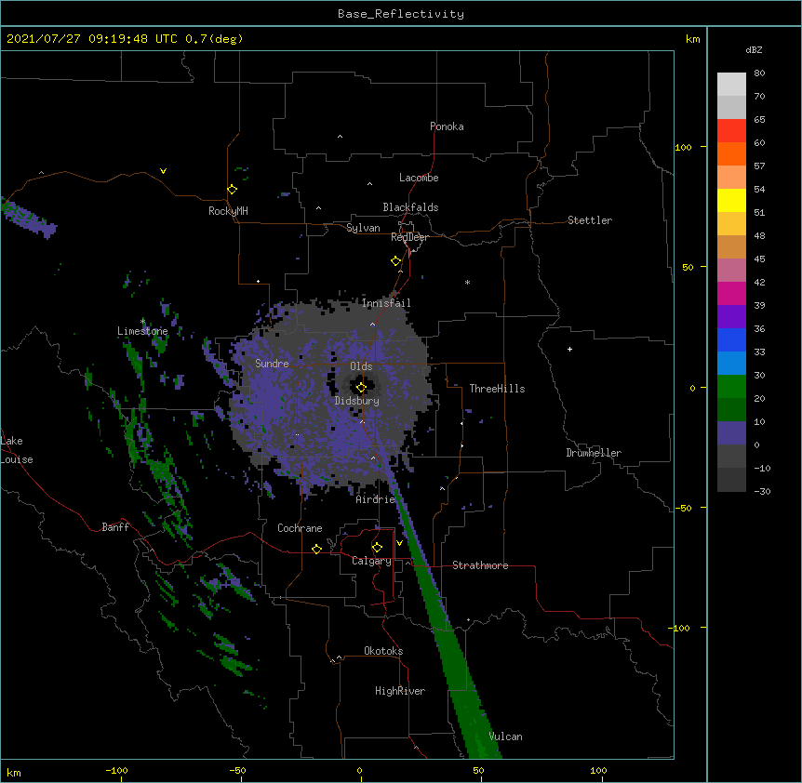Image resolution: width=802 pixels, height=783 pixels.
Task: Click the white plus marker north of Drumheller
Action: pyautogui.click(x=569, y=349)
